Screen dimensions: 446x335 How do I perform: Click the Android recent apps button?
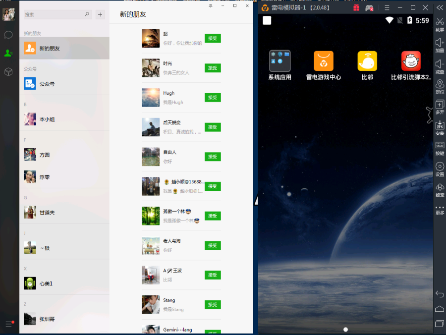[x=440, y=324]
